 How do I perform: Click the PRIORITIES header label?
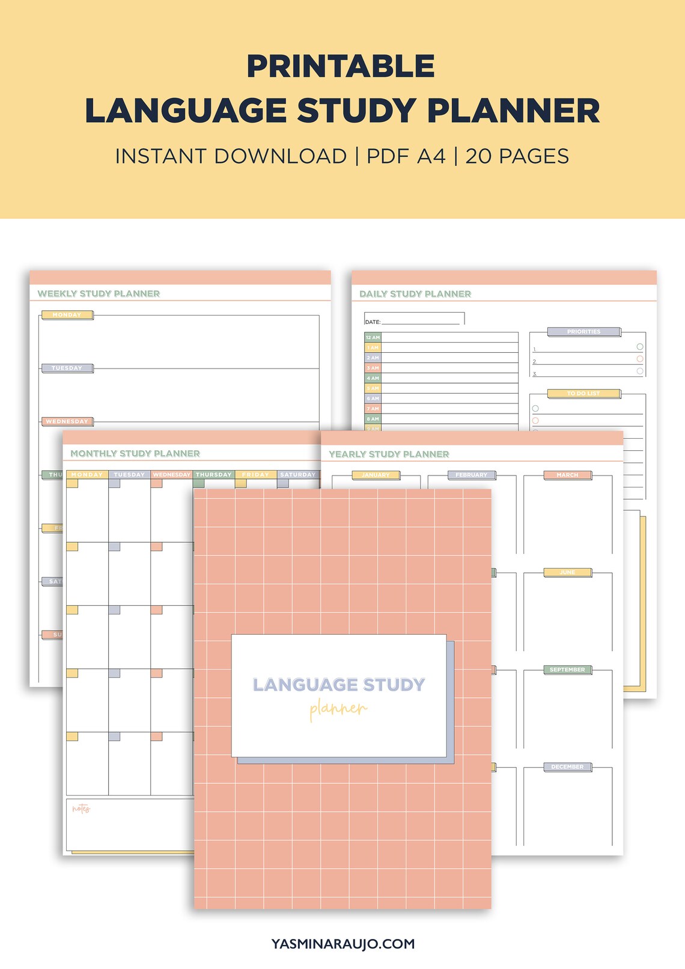pyautogui.click(x=583, y=331)
